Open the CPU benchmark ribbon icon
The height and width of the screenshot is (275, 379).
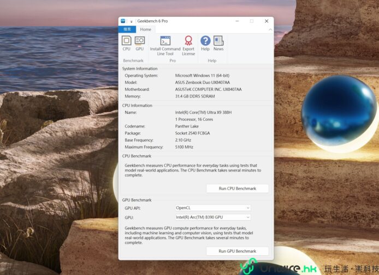[126, 44]
